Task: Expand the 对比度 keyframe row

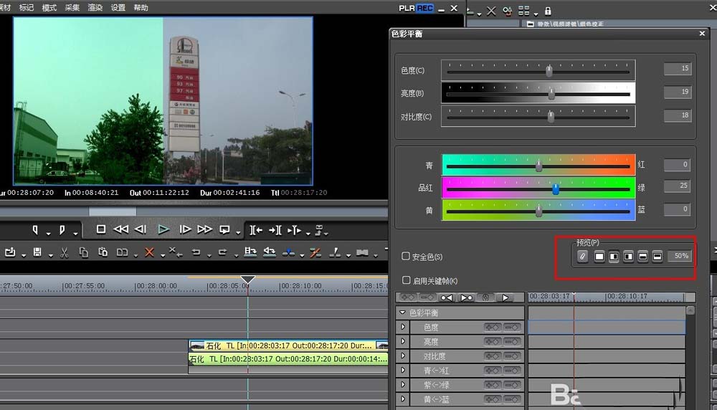Action: (x=402, y=356)
